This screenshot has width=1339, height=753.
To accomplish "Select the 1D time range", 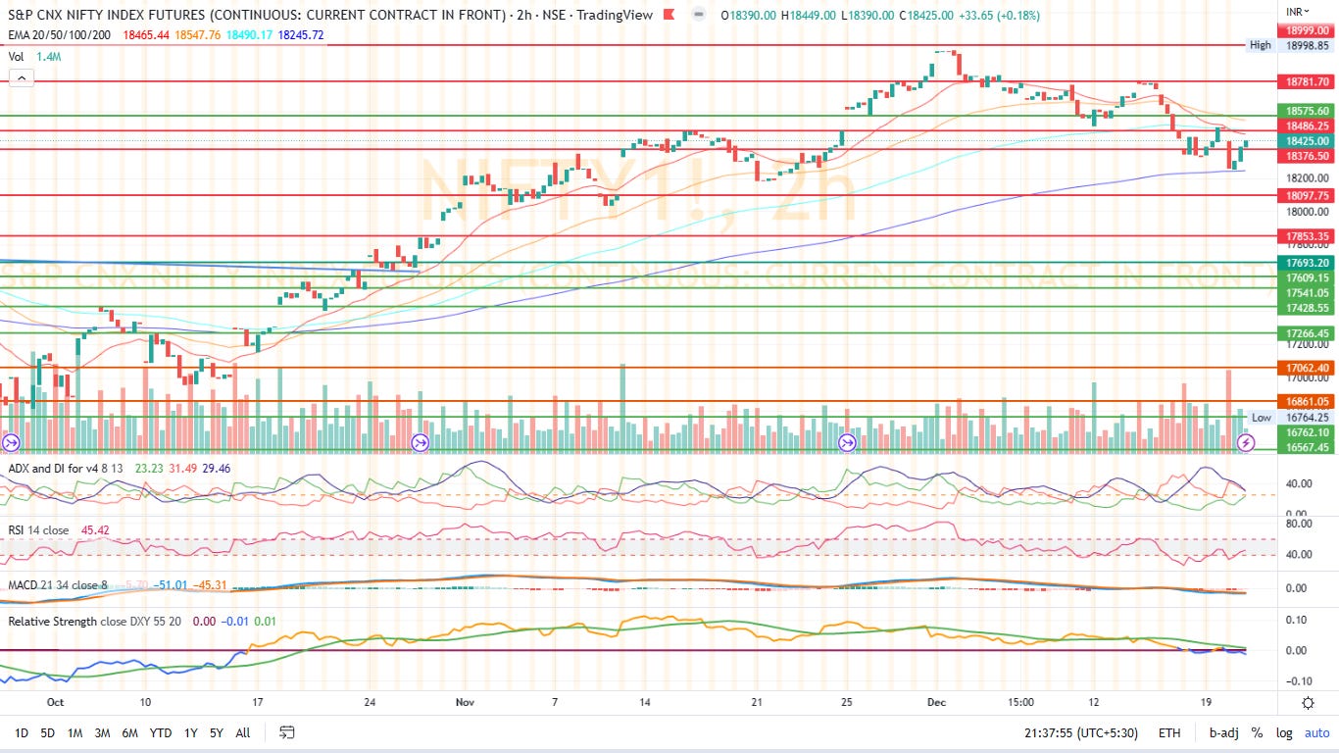I will pos(22,732).
